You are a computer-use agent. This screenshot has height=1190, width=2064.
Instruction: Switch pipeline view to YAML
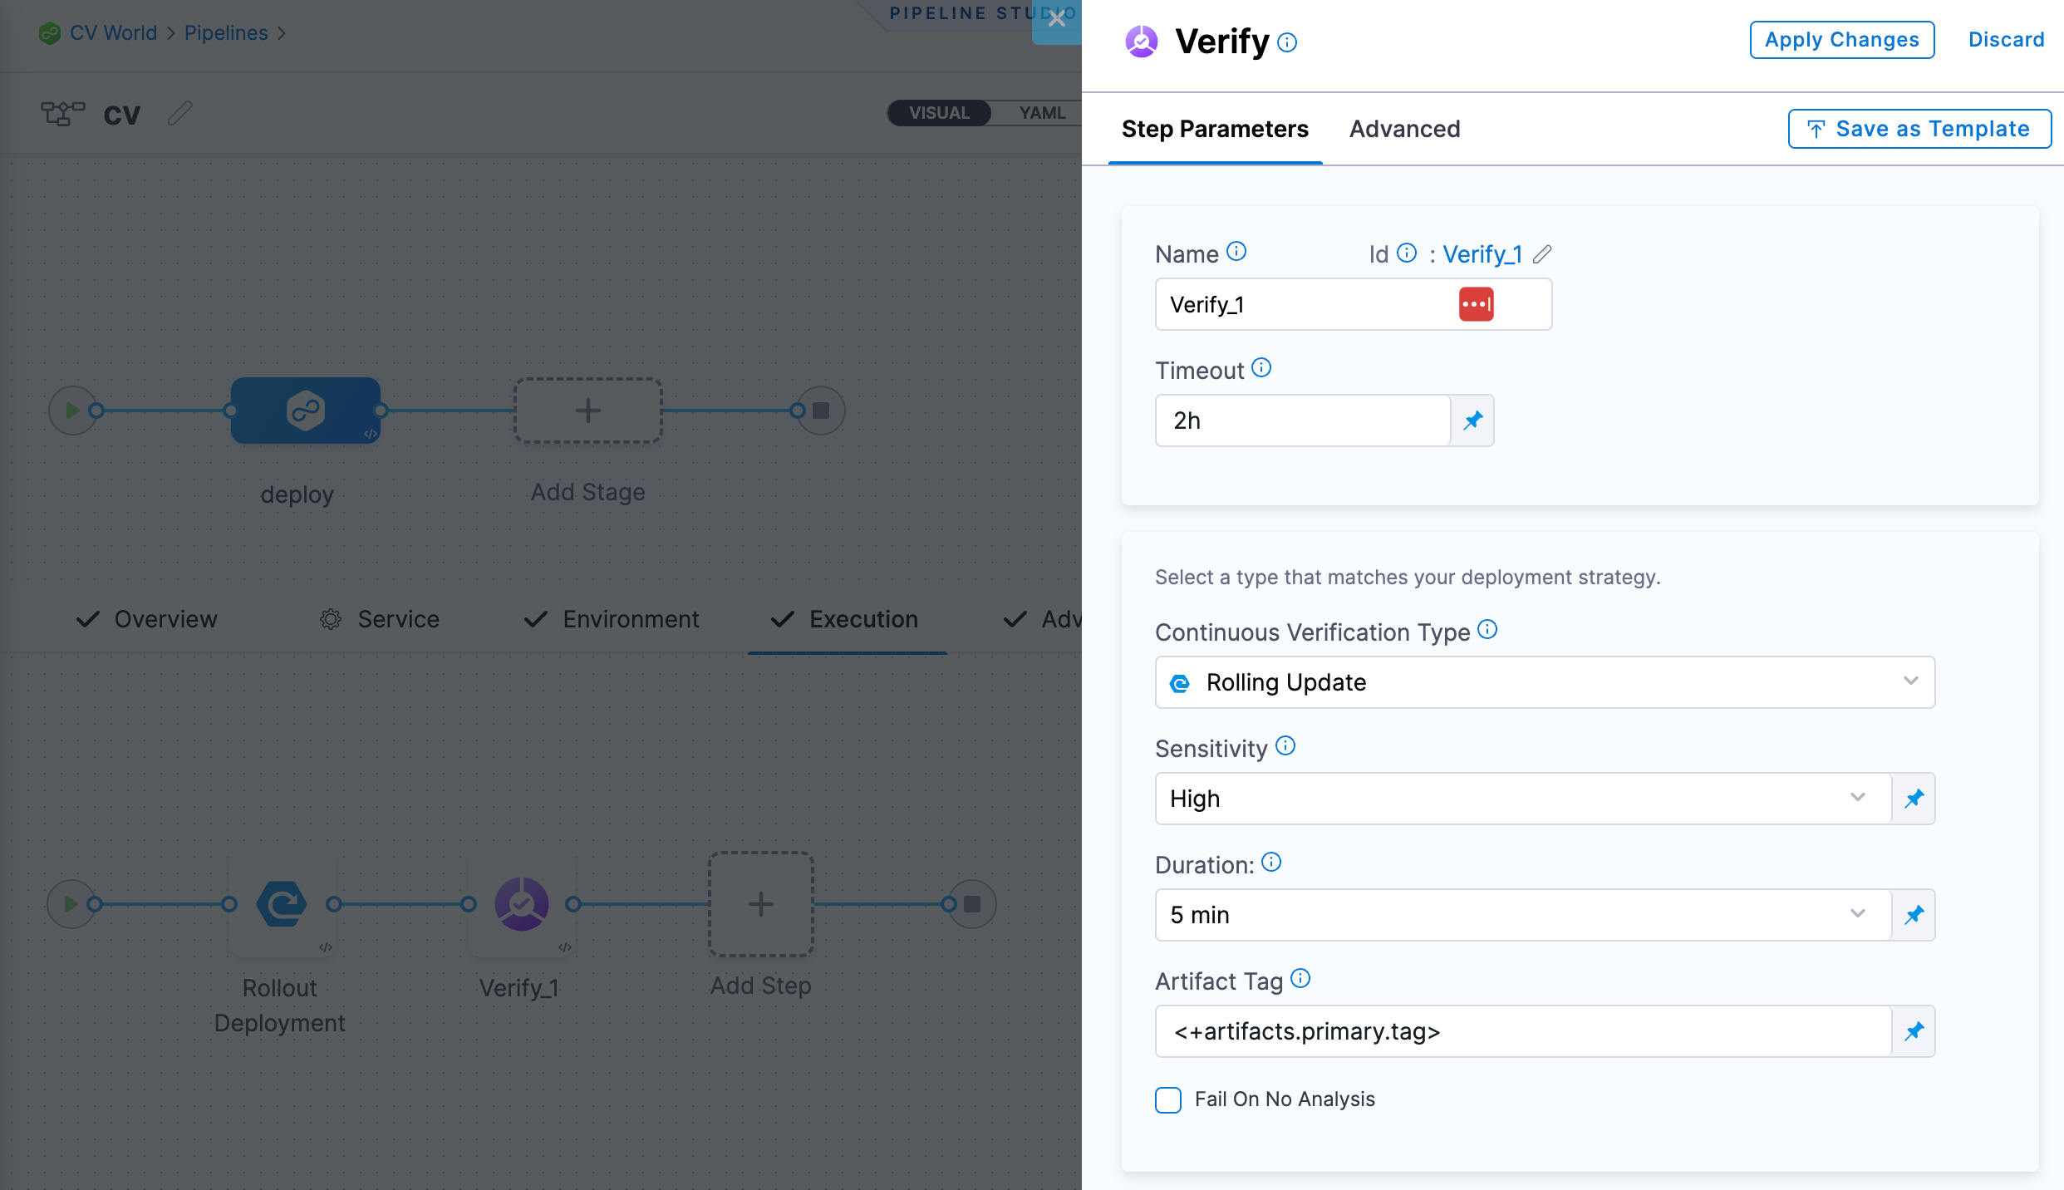[x=1041, y=113]
